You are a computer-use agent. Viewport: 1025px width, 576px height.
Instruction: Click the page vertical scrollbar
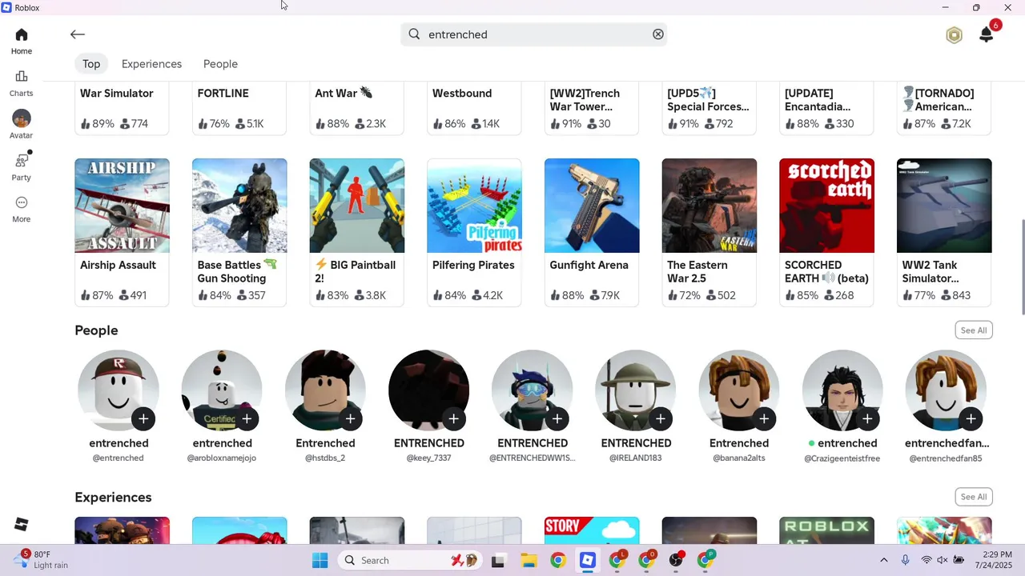tap(1021, 267)
